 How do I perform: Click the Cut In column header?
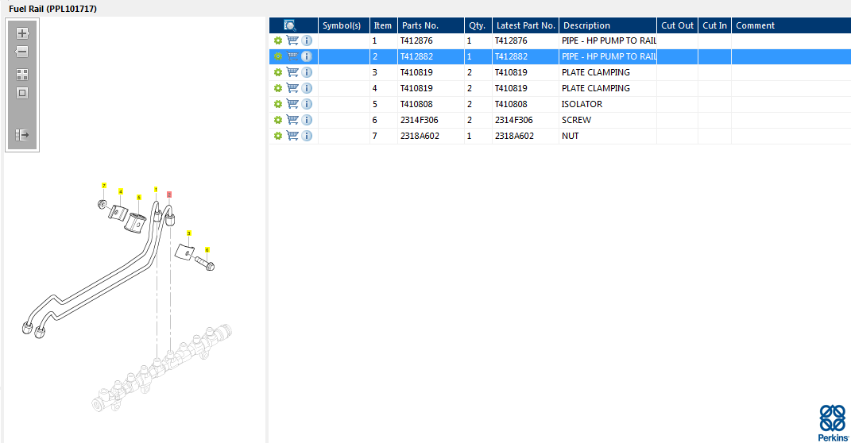(x=714, y=25)
